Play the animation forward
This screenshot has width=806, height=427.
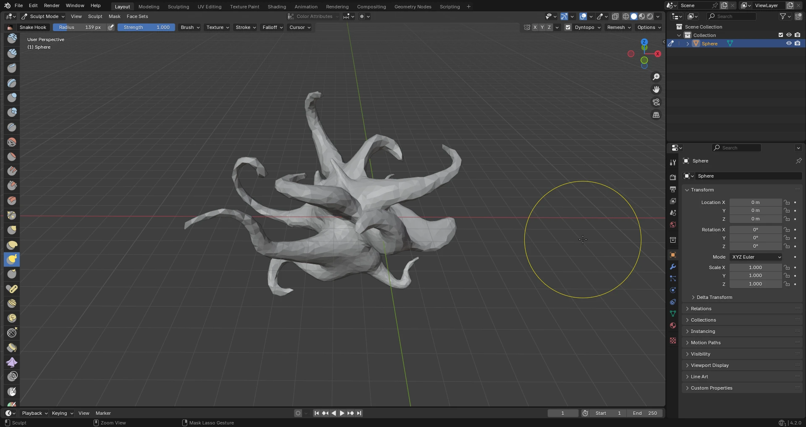pyautogui.click(x=342, y=413)
